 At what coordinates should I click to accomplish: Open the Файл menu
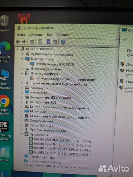coord(21,35)
